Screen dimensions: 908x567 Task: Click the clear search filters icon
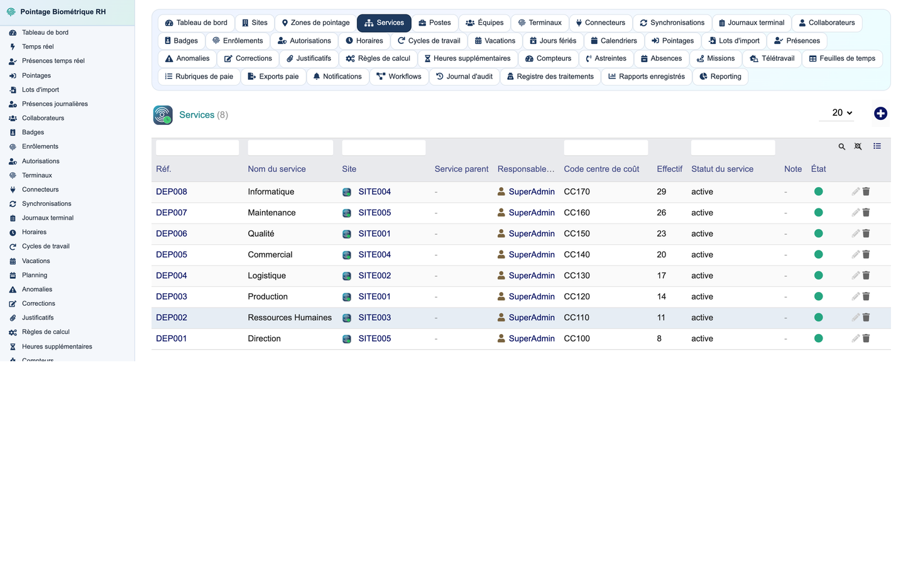tap(858, 146)
